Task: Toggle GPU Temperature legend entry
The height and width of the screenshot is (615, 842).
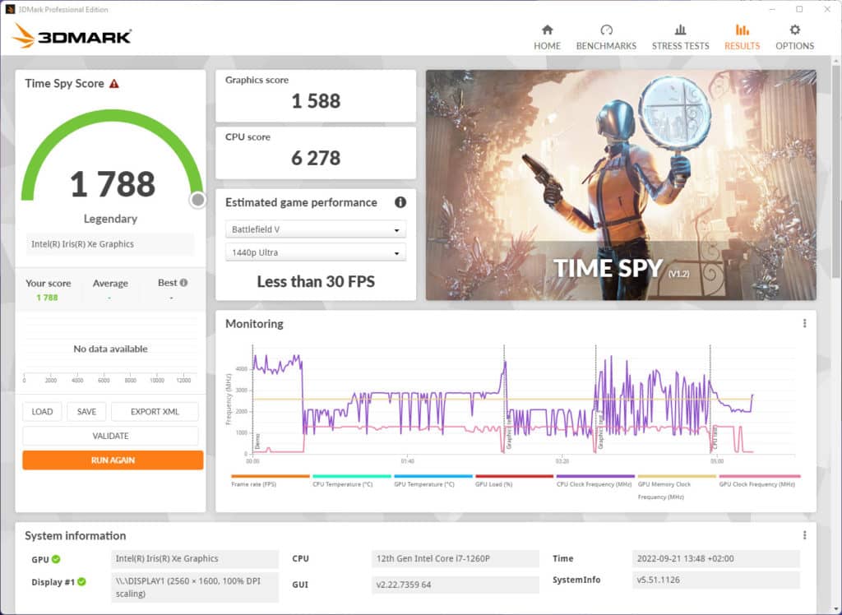Action: click(433, 481)
